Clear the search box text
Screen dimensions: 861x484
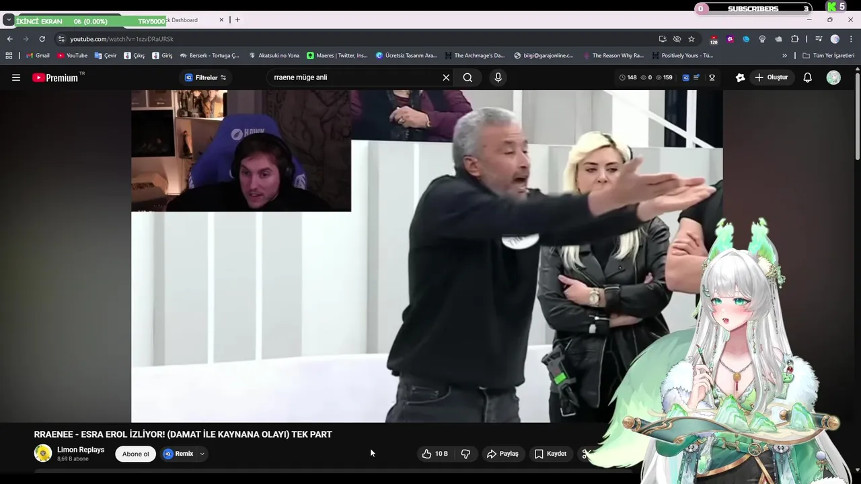(x=446, y=77)
